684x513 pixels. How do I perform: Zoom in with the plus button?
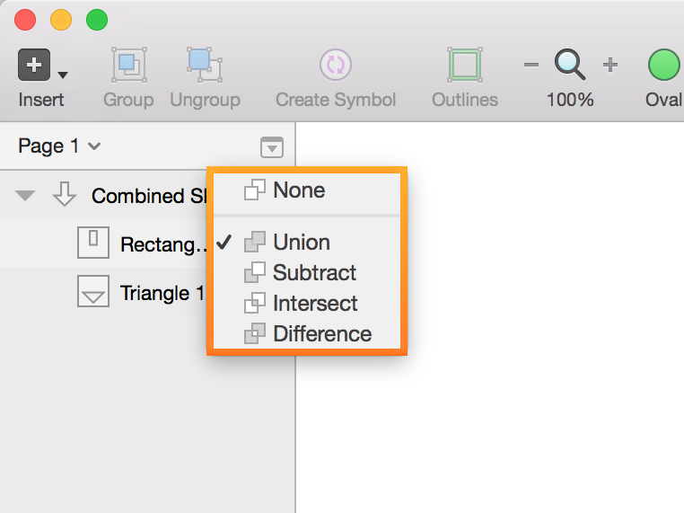click(610, 65)
